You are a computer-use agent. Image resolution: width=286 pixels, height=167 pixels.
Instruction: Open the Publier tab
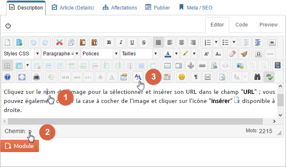[158, 7]
